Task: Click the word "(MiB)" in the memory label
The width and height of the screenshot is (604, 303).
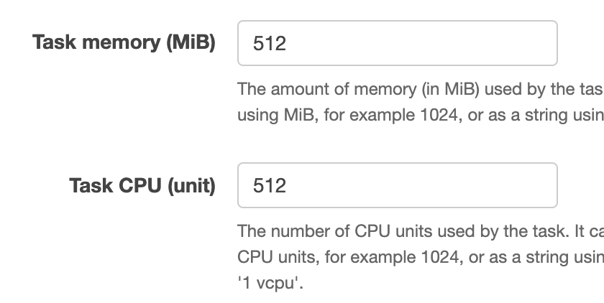Action: pos(191,42)
